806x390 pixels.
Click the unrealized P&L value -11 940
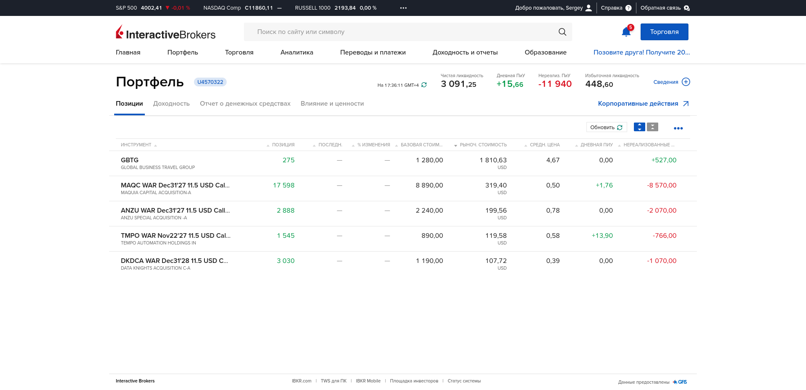point(555,84)
